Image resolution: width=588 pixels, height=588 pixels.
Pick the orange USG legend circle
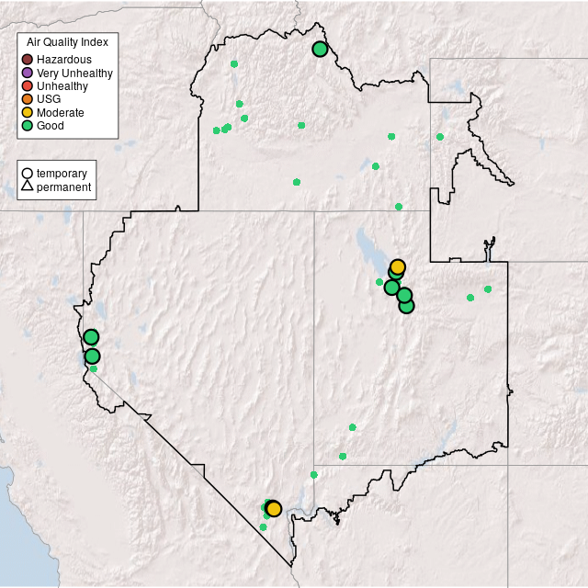tap(28, 99)
